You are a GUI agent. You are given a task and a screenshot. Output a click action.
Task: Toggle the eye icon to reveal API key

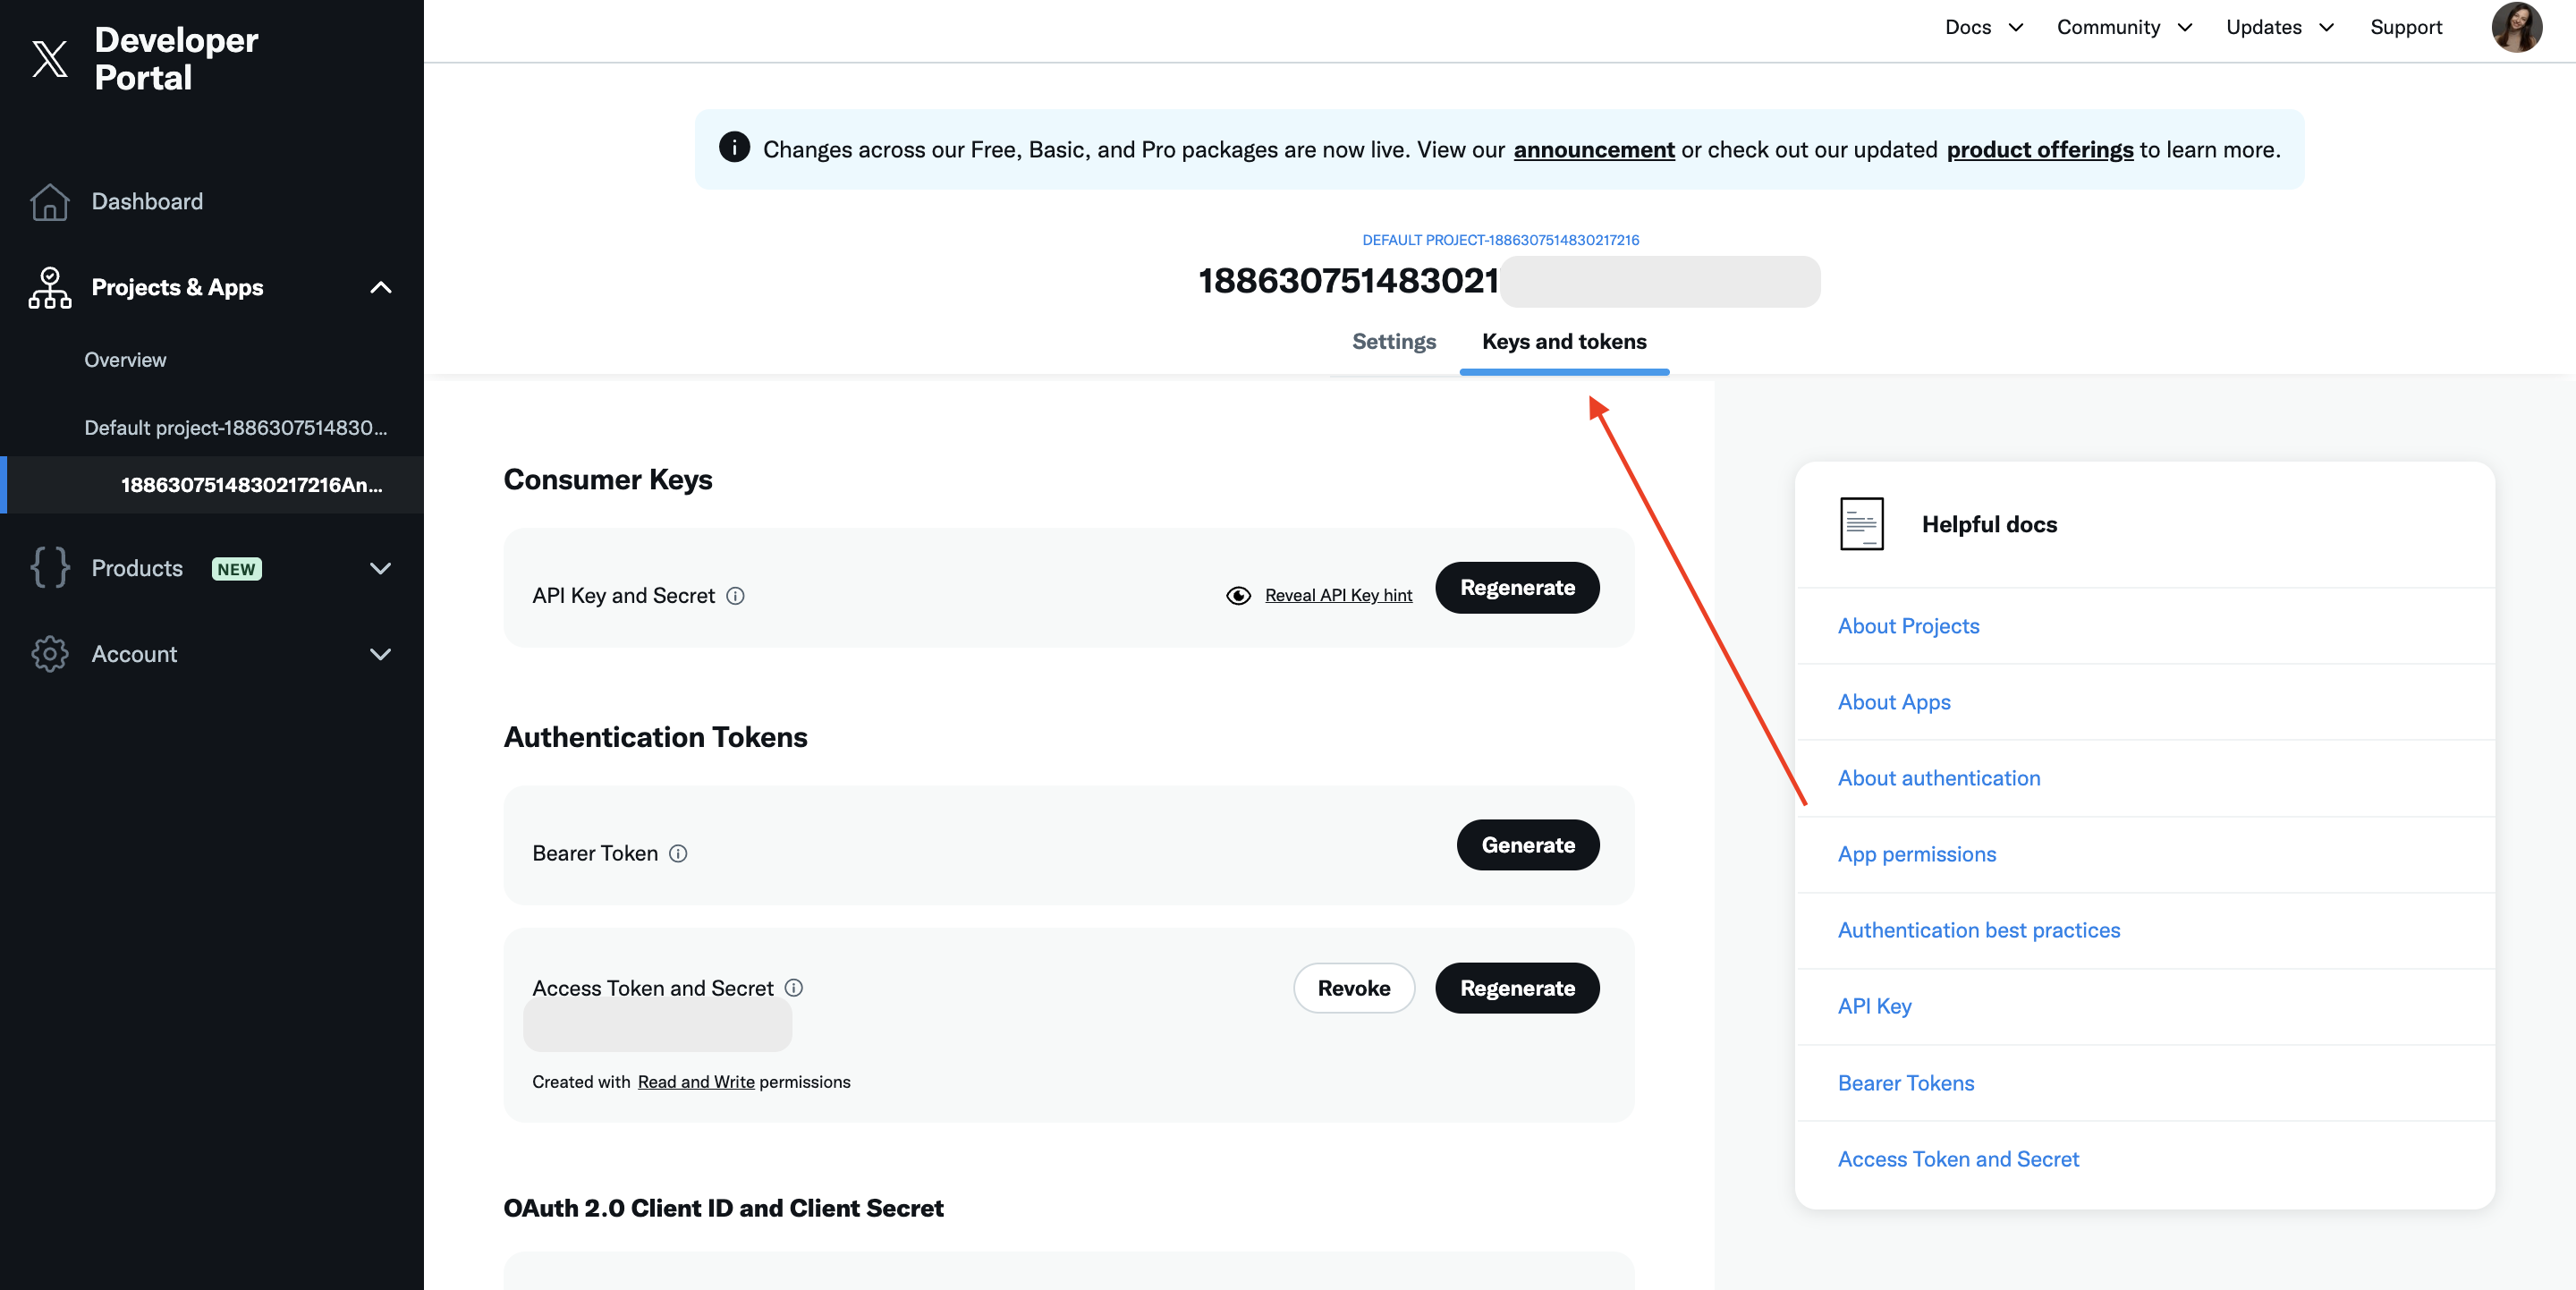click(x=1238, y=596)
